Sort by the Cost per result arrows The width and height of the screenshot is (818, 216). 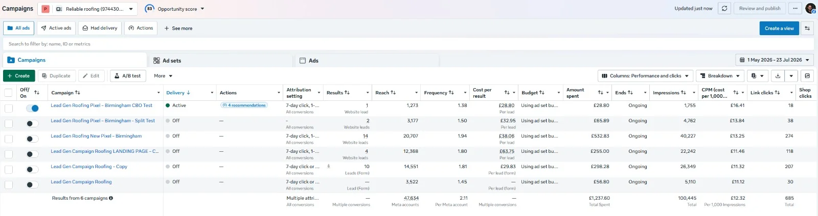507,93
